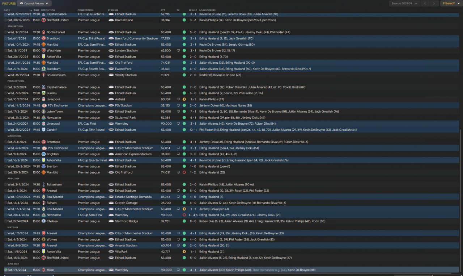Sort by the Result column header
463x276 pixels.
pyautogui.click(x=193, y=10)
